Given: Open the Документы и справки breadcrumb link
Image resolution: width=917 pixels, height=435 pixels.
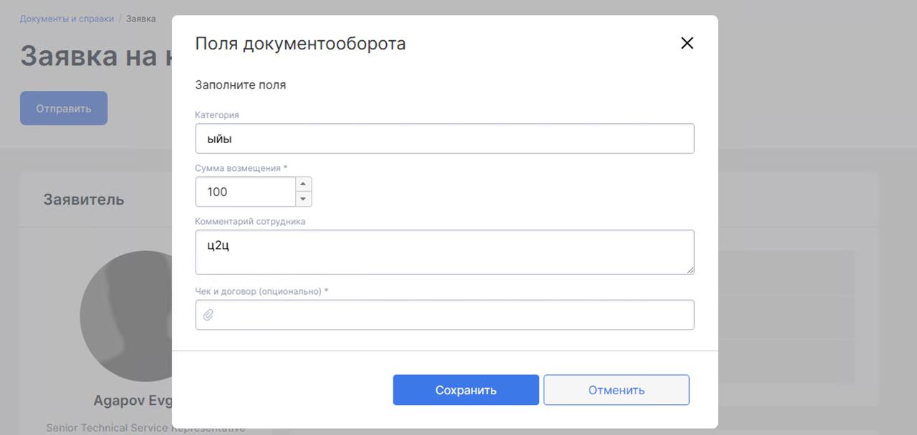Looking at the screenshot, I should [x=67, y=19].
